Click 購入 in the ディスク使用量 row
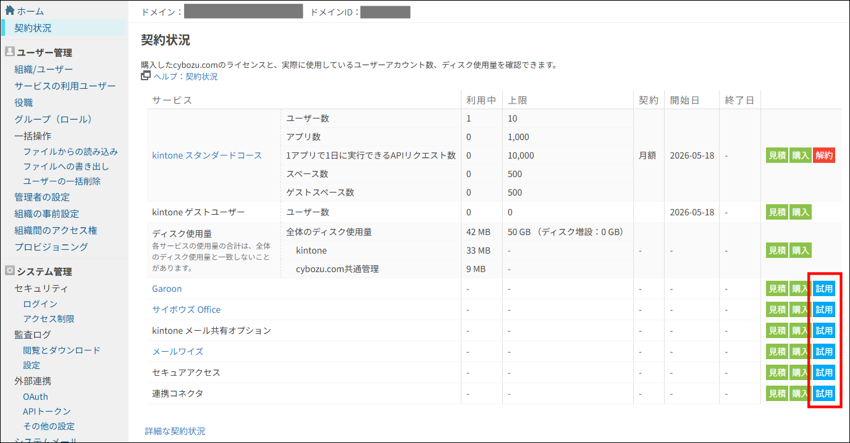 pyautogui.click(x=800, y=250)
